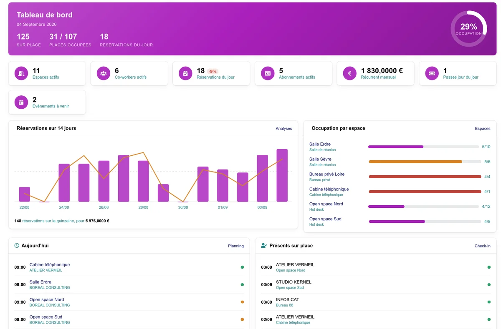This screenshot has width=501, height=329.
Task: Open the Analyses link
Action: click(x=284, y=128)
